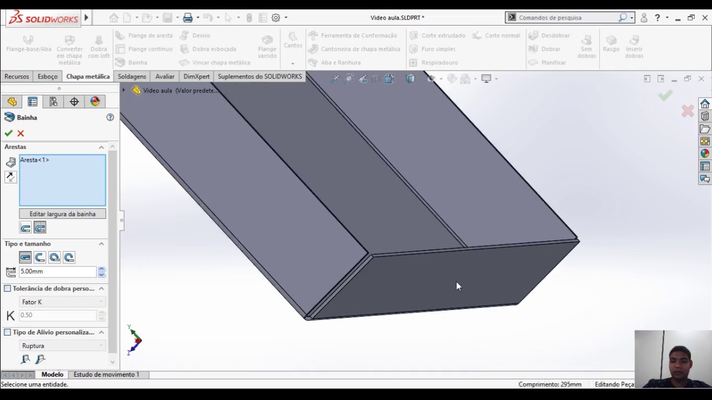The width and height of the screenshot is (712, 400).
Task: Open SOLIDWORKS Forum in task pane
Action: tap(705, 179)
